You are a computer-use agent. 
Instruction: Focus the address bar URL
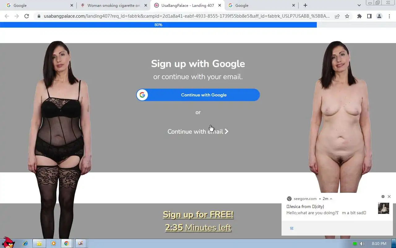(187, 16)
